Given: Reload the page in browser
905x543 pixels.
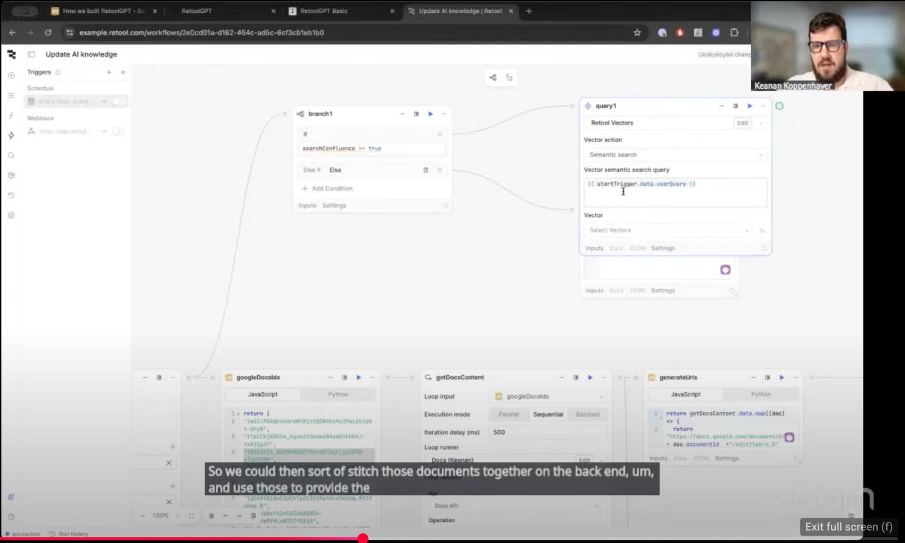Looking at the screenshot, I should click(48, 33).
